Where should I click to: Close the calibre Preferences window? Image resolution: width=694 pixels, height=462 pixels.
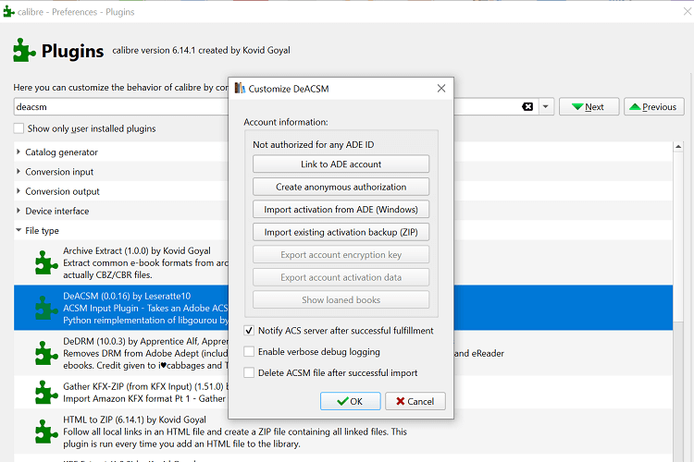(x=688, y=11)
